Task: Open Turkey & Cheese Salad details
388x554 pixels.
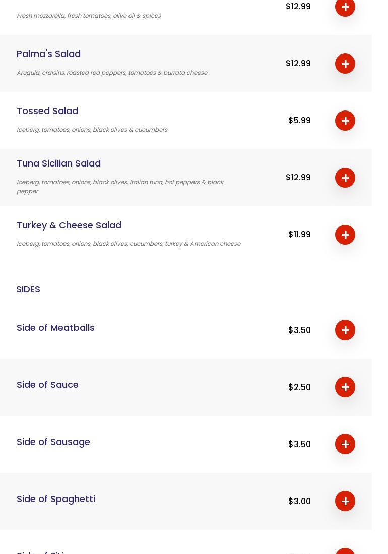Action: point(69,225)
